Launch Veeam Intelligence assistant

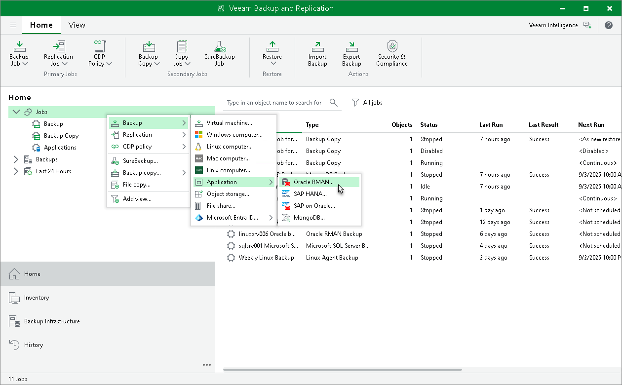(560, 25)
